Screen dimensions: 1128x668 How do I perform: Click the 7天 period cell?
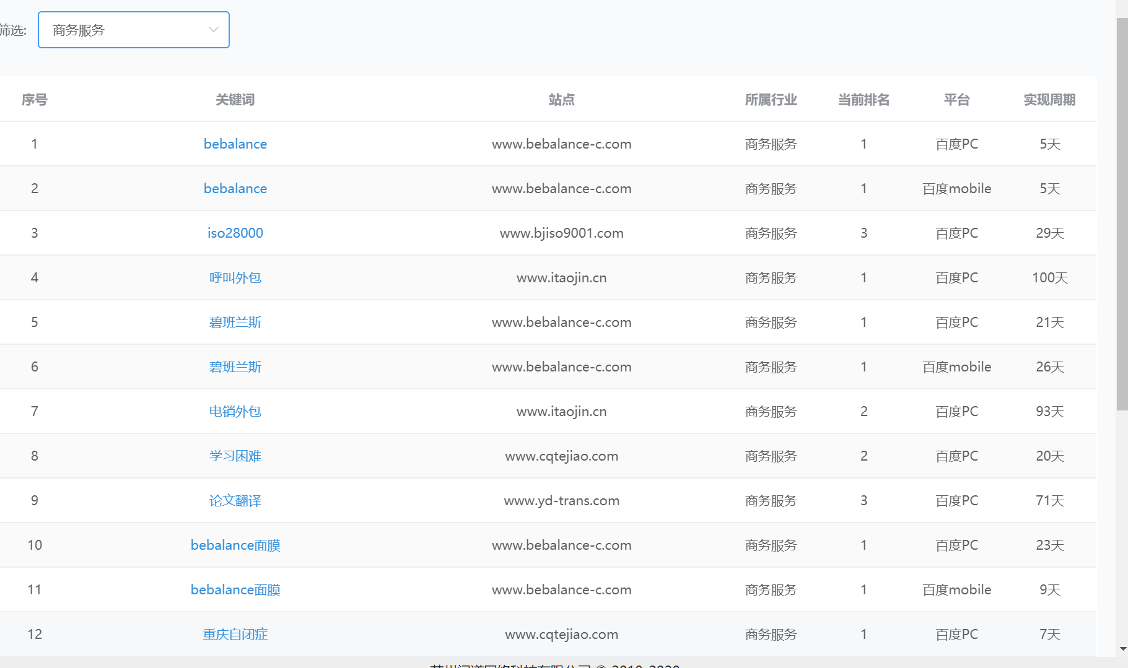(1050, 634)
